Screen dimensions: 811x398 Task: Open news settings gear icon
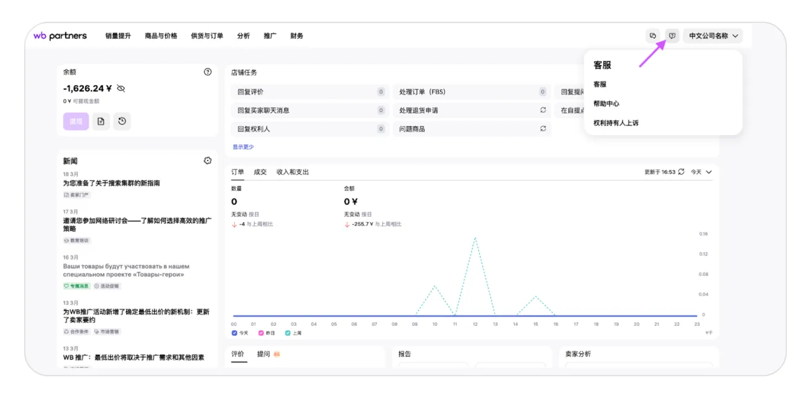[x=208, y=161]
